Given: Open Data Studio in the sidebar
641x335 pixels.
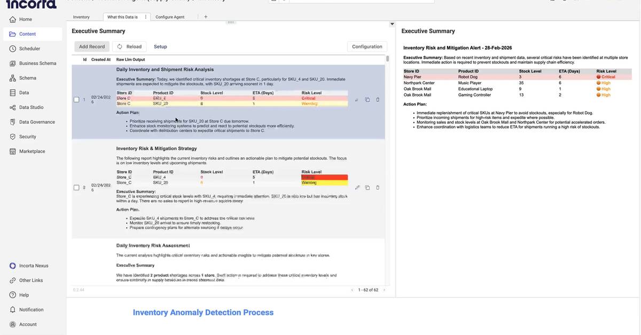Looking at the screenshot, I should point(26,107).
